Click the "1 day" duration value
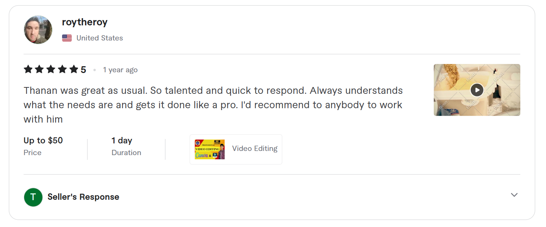546x227 pixels. (122, 141)
